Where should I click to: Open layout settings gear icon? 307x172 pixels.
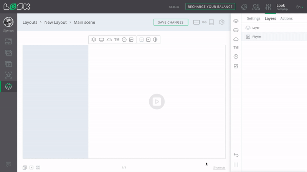[222, 22]
